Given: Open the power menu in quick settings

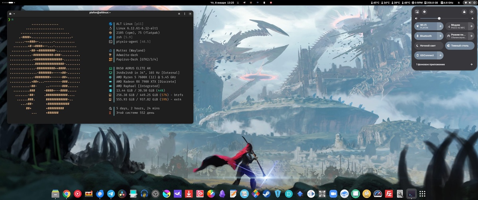Looking at the screenshot, I should pos(471,12).
